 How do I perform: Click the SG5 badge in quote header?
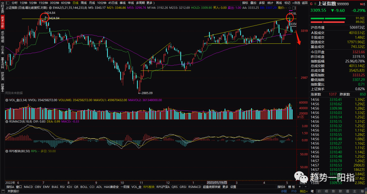click(x=362, y=4)
